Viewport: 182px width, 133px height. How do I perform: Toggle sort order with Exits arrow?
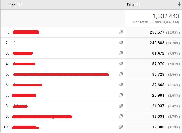(x=179, y=4)
